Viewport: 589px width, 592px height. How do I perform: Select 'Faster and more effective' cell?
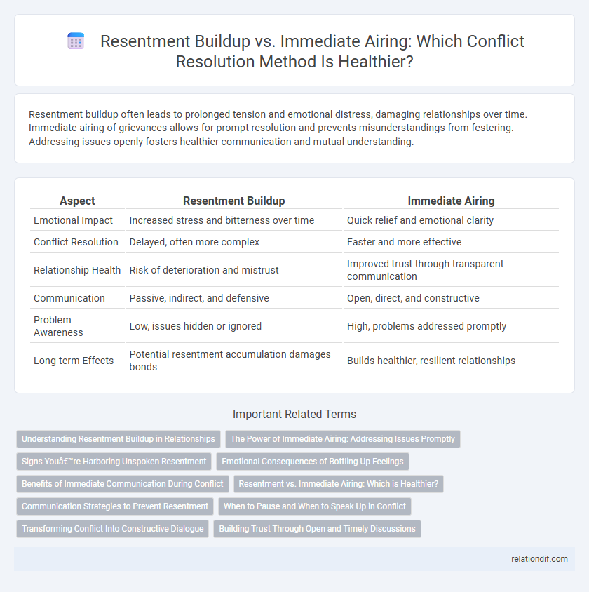451,241
